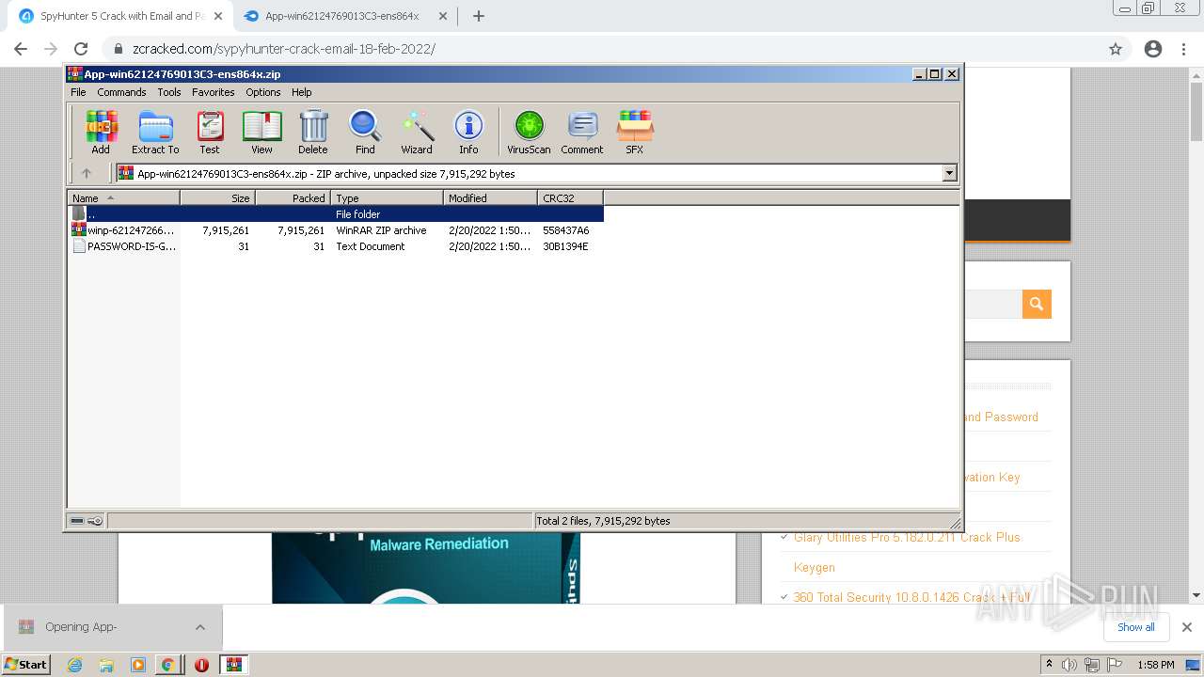The image size is (1204, 677).
Task: Click the WinRAR taskbar button
Action: (x=234, y=665)
